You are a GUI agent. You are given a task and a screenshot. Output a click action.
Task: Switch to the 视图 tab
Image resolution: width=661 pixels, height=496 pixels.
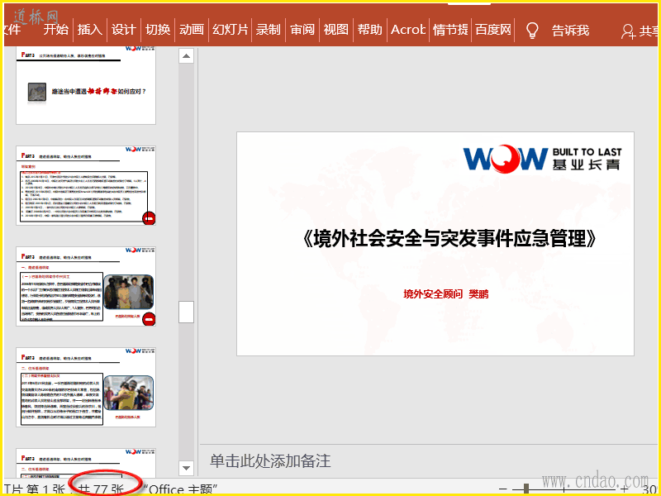pyautogui.click(x=336, y=30)
